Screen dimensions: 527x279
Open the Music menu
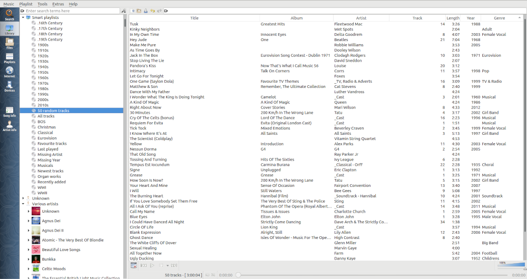[9, 4]
